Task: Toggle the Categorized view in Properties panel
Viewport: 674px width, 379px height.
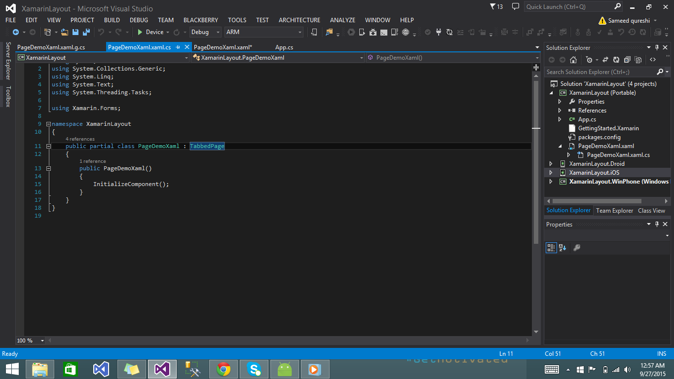Action: tap(551, 248)
